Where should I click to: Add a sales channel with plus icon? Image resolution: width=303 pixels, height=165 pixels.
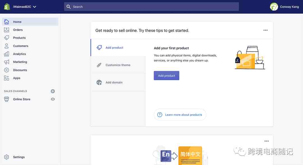(53, 91)
